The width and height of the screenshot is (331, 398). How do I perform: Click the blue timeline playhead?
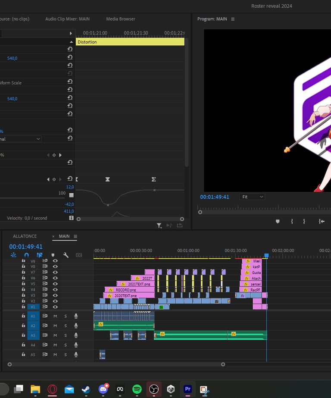pos(266,255)
